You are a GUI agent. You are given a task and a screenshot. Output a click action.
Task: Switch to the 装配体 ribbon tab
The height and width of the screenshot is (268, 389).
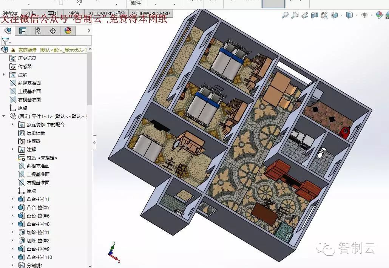[11, 13]
